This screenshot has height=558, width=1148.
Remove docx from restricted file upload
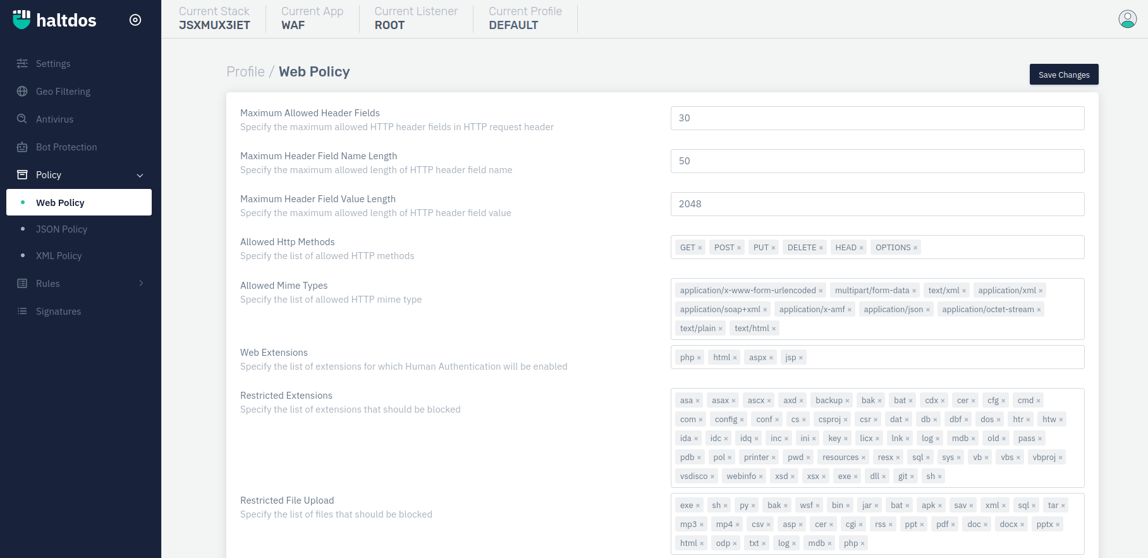[1022, 525]
